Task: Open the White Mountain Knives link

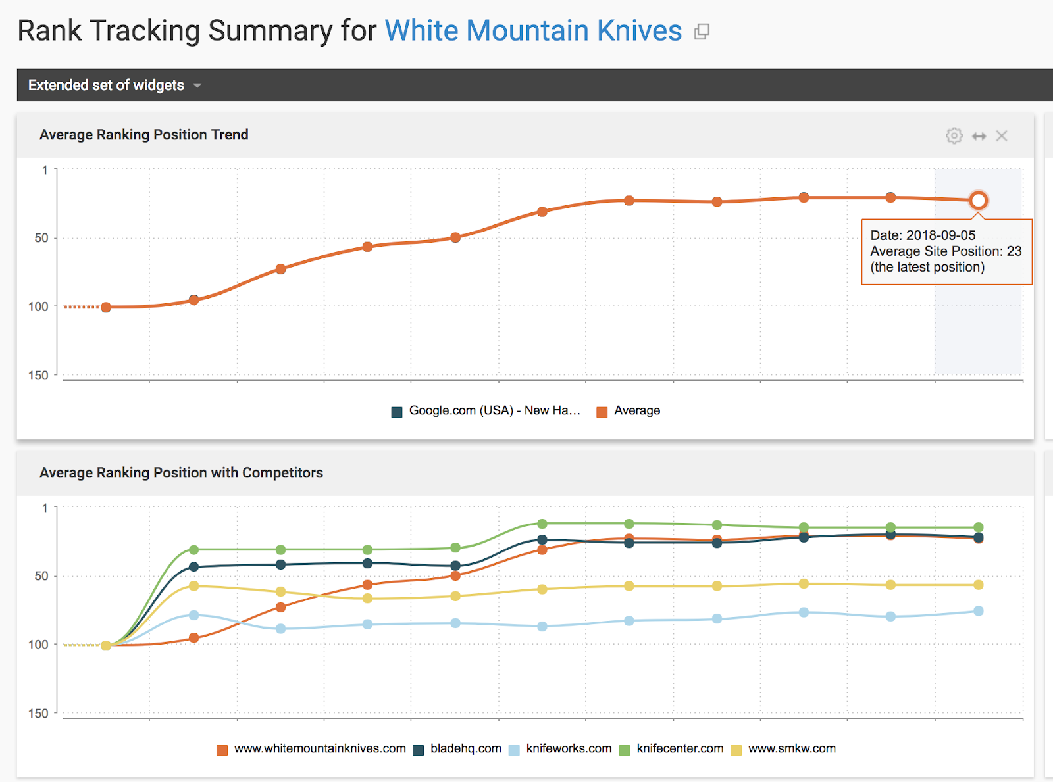Action: (x=533, y=31)
